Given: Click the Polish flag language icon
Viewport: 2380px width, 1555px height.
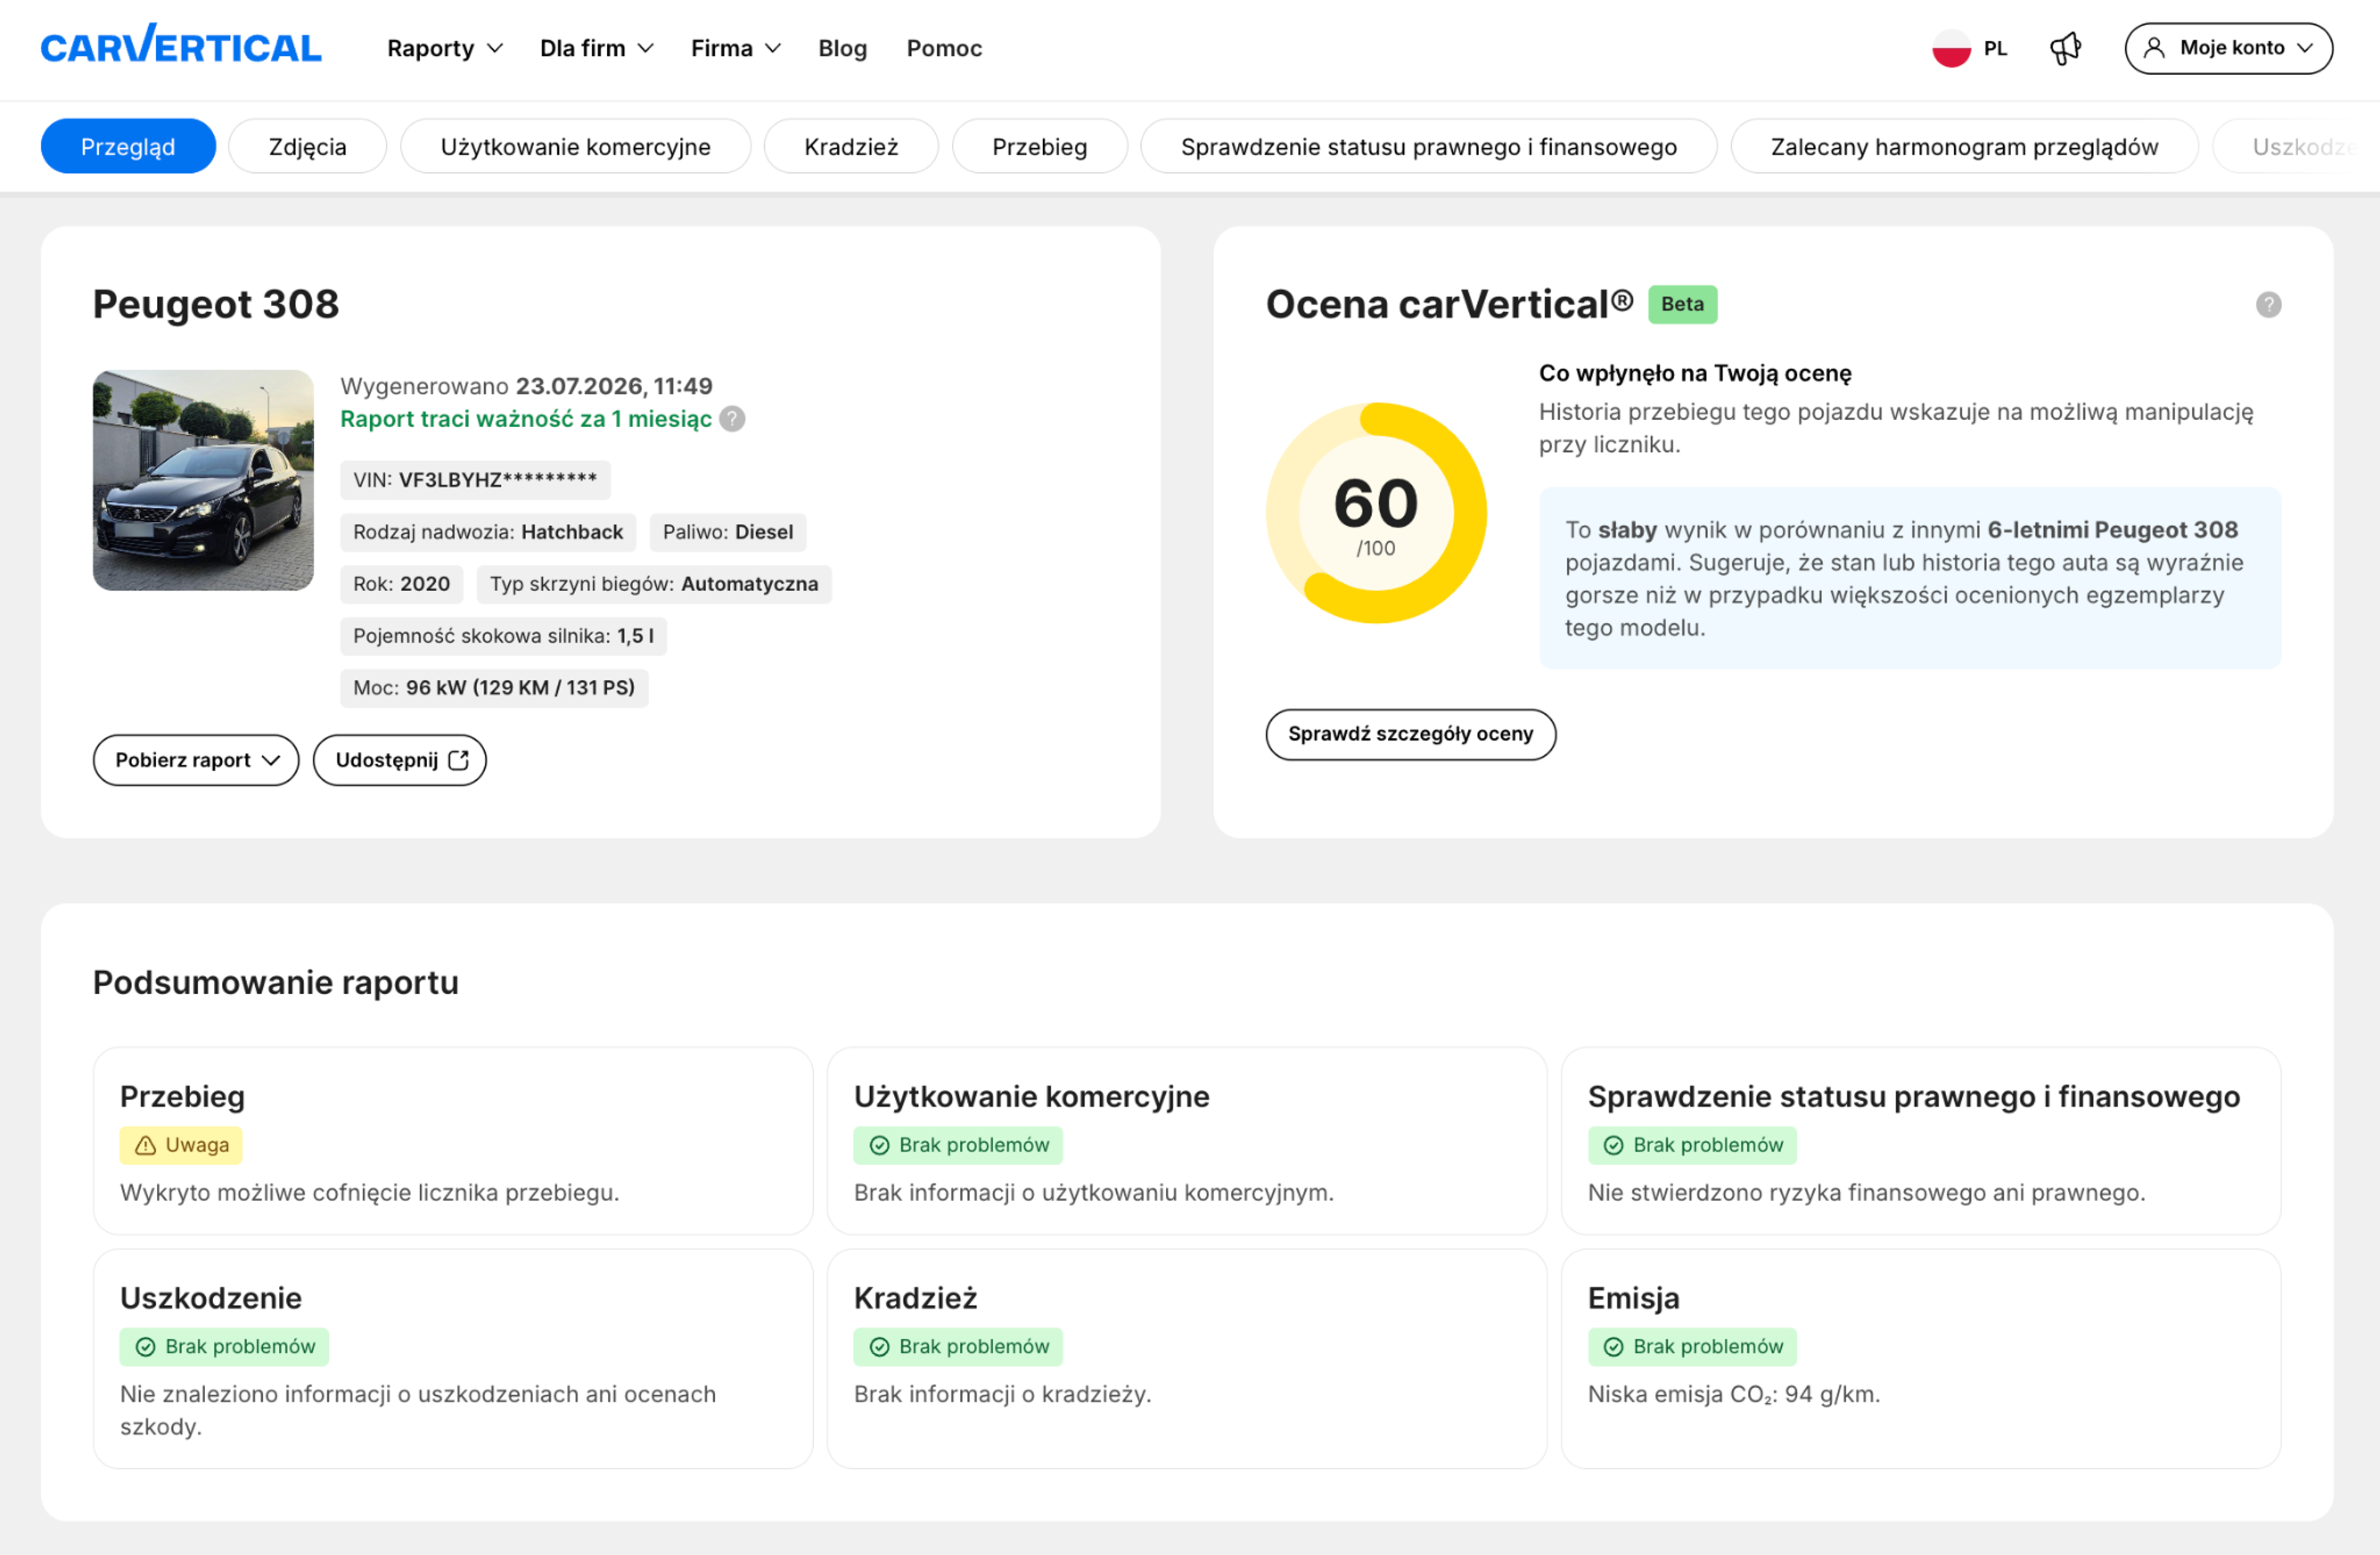Looking at the screenshot, I should point(1951,48).
